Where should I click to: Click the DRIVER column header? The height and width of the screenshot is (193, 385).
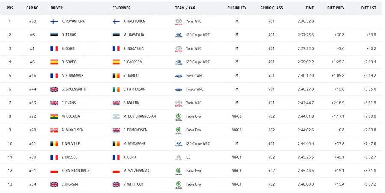point(56,8)
